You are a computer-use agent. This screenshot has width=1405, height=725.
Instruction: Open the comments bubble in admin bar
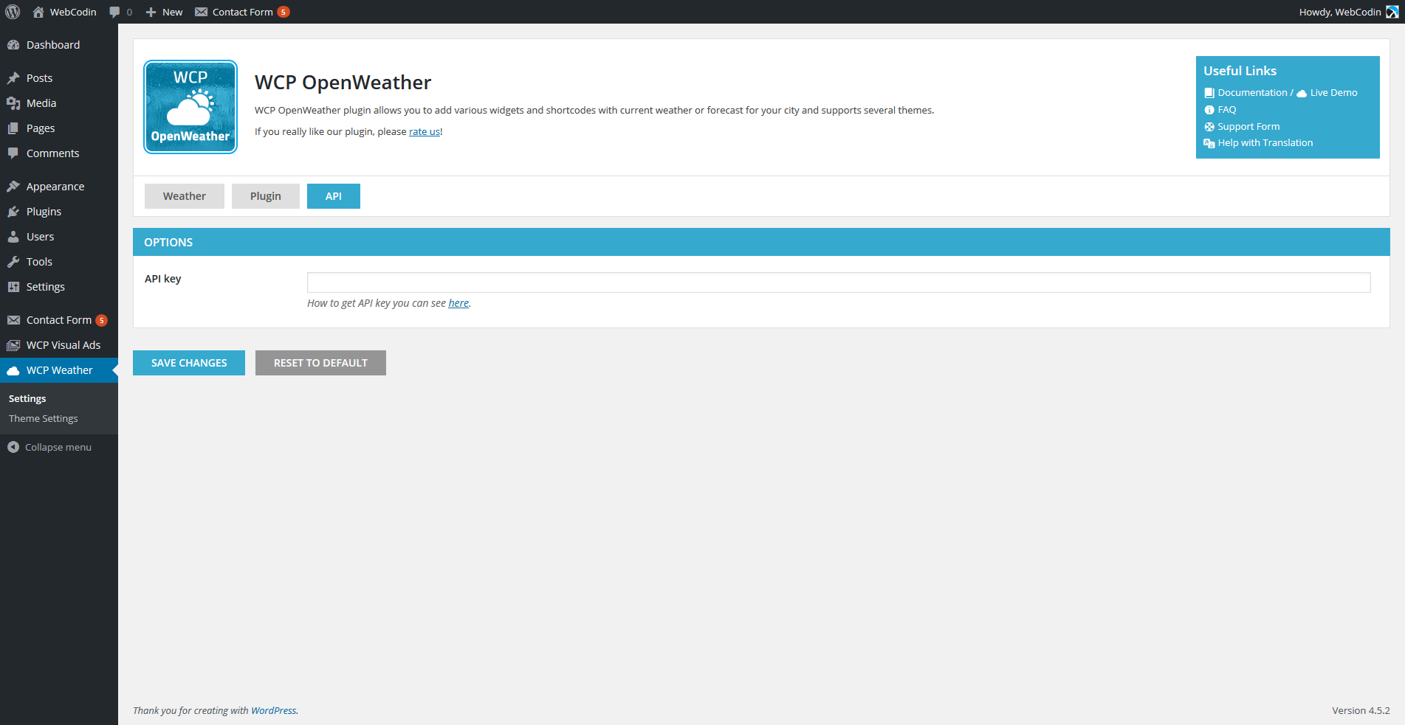114,12
